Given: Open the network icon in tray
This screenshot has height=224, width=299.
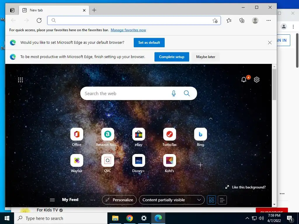Looking at the screenshot, I should click(x=254, y=218).
